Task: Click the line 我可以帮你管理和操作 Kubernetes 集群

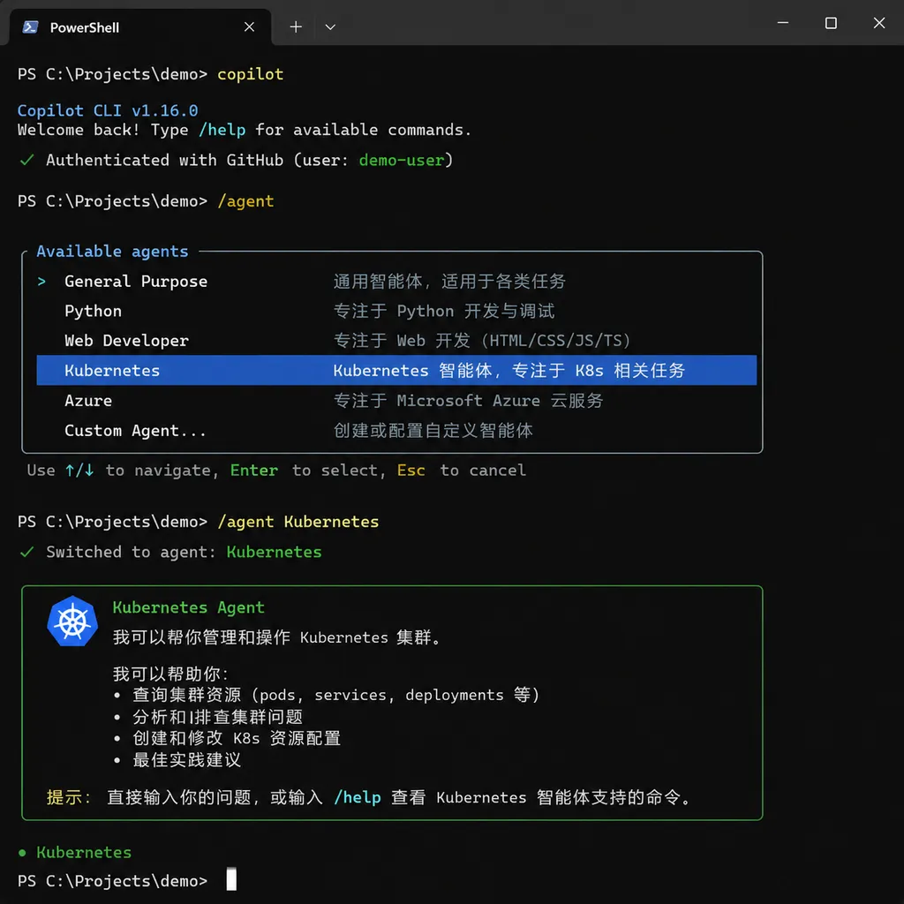Action: click(x=277, y=637)
